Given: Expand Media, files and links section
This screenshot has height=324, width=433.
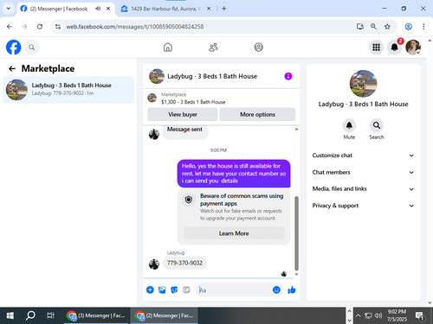Looking at the screenshot, I should click(x=363, y=189).
